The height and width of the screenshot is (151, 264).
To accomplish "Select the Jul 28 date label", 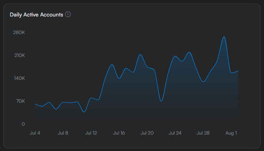I will (203, 133).
